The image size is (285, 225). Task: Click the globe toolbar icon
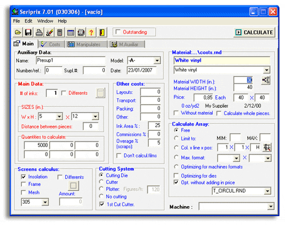[81, 32]
